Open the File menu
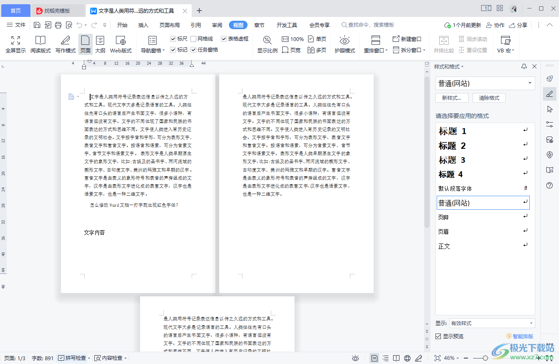This screenshot has width=559, height=364. coord(16,25)
